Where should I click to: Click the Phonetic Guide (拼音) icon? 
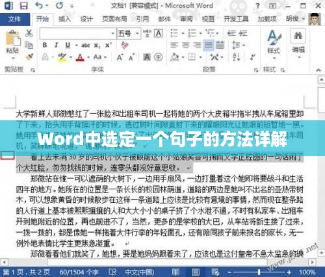click(x=147, y=33)
